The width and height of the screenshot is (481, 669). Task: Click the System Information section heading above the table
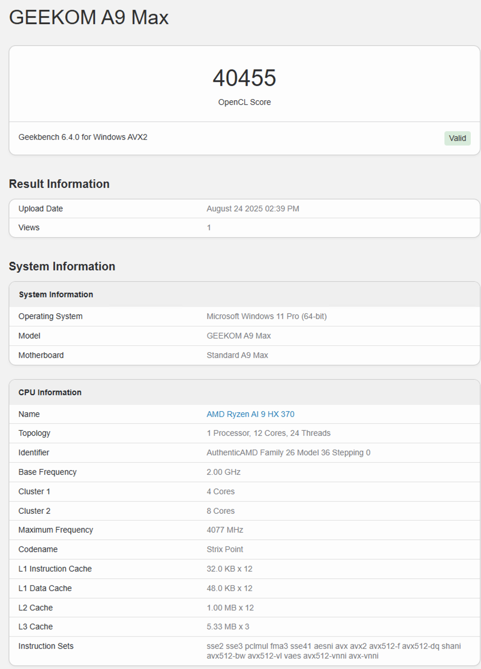click(62, 266)
